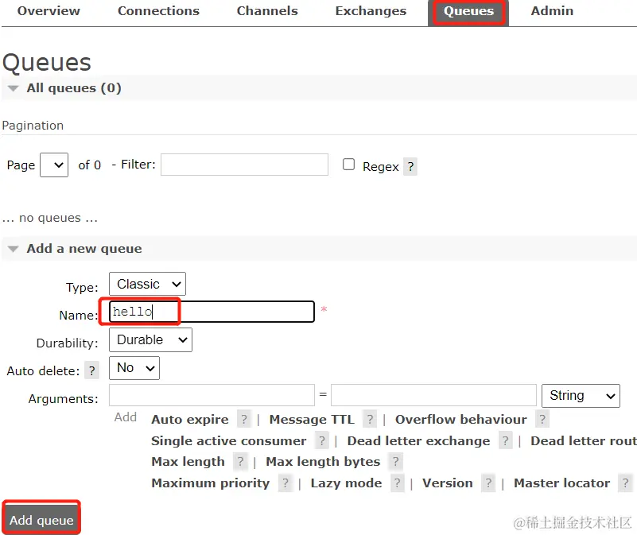Add the Max length bytes argument
This screenshot has height=535, width=637.
[323, 462]
